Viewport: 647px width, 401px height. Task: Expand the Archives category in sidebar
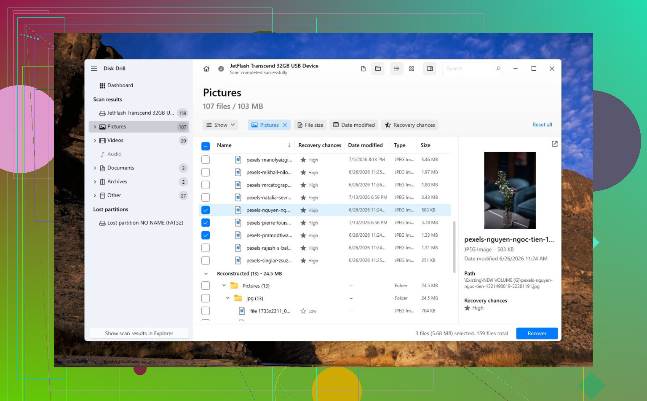click(95, 182)
